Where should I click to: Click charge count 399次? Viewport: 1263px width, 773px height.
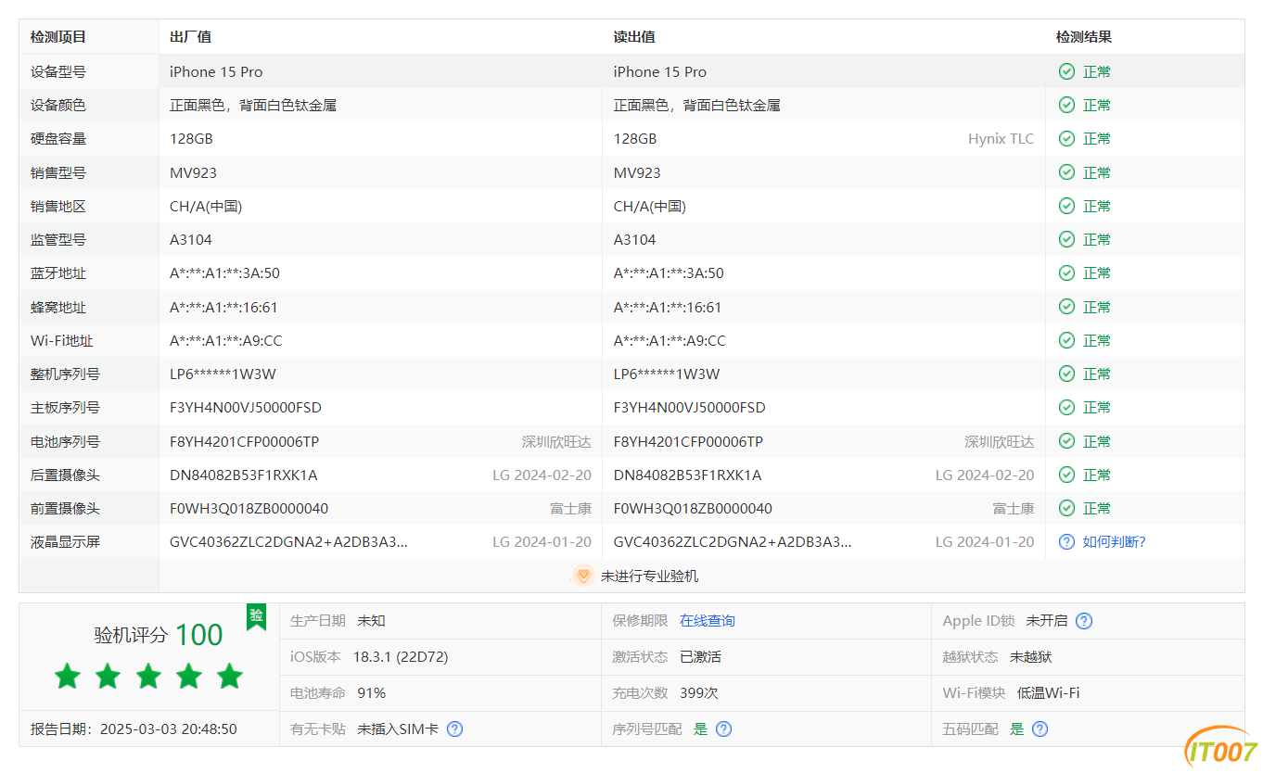(x=699, y=692)
